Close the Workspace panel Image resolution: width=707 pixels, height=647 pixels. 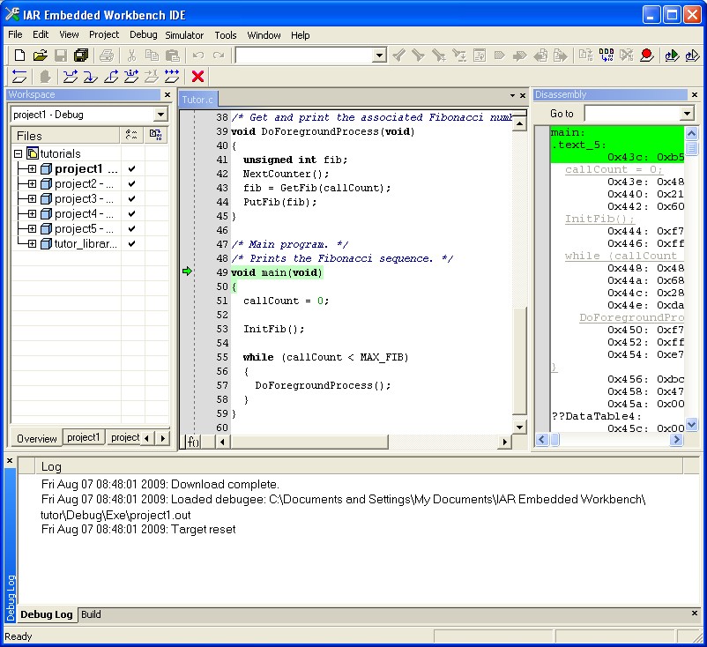(x=167, y=94)
